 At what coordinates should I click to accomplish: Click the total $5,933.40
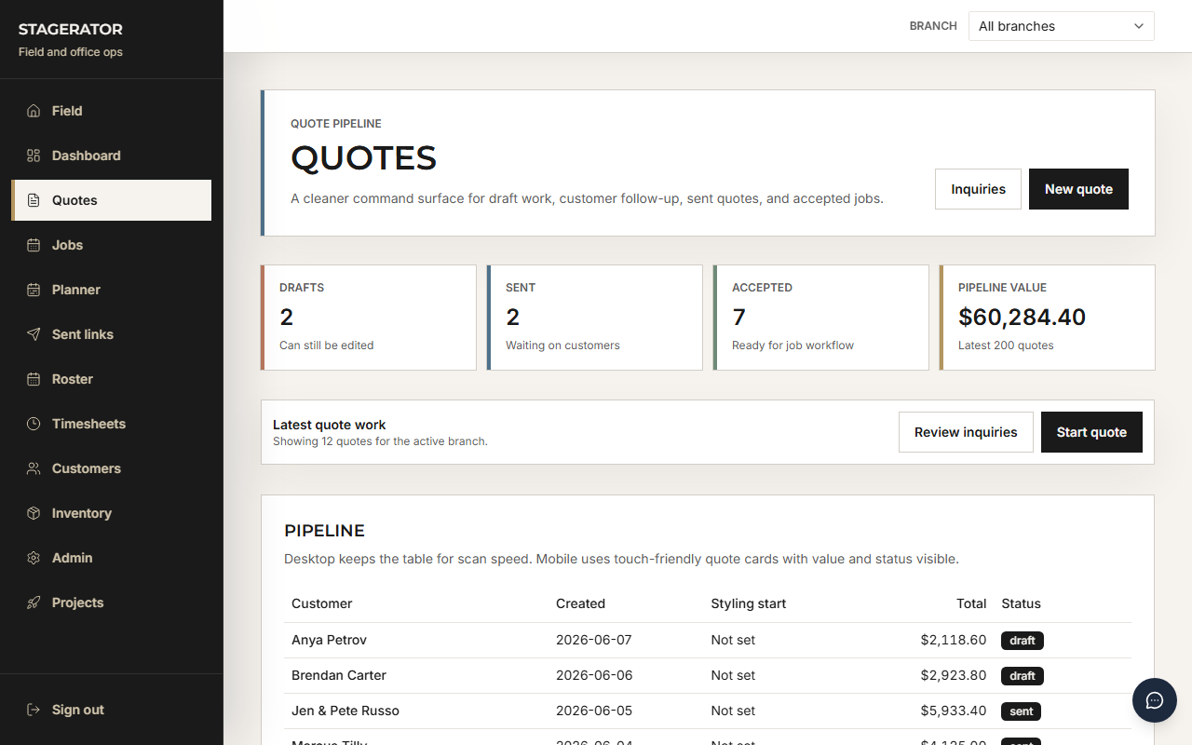(x=954, y=711)
